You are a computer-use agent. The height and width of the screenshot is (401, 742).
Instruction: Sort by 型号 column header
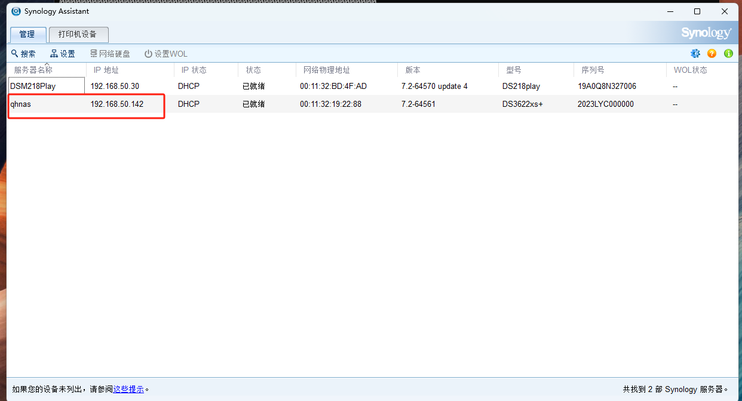click(536, 70)
